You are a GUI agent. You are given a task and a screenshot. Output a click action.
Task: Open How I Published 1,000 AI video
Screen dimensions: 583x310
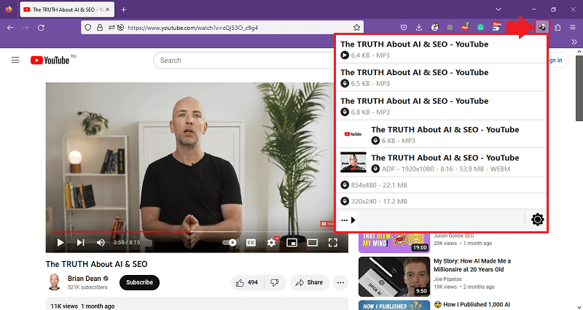472,304
